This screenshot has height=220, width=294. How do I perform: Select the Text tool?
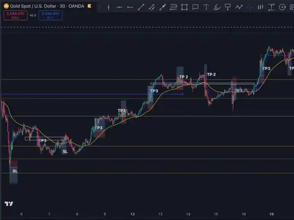pyautogui.click(x=206, y=7)
